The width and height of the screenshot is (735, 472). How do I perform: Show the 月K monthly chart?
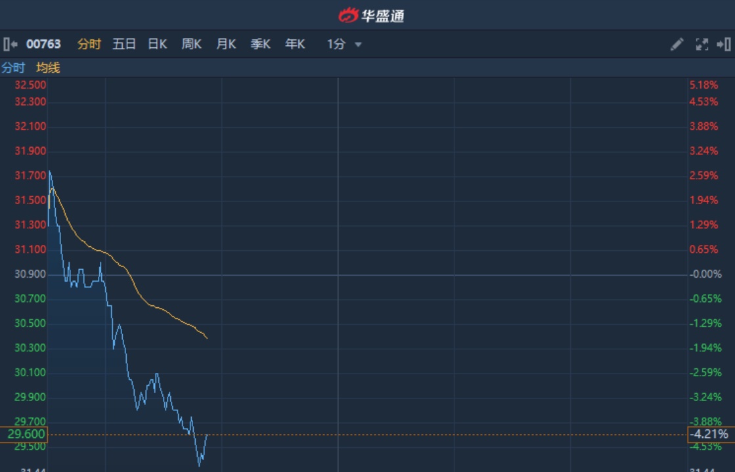[x=226, y=44]
